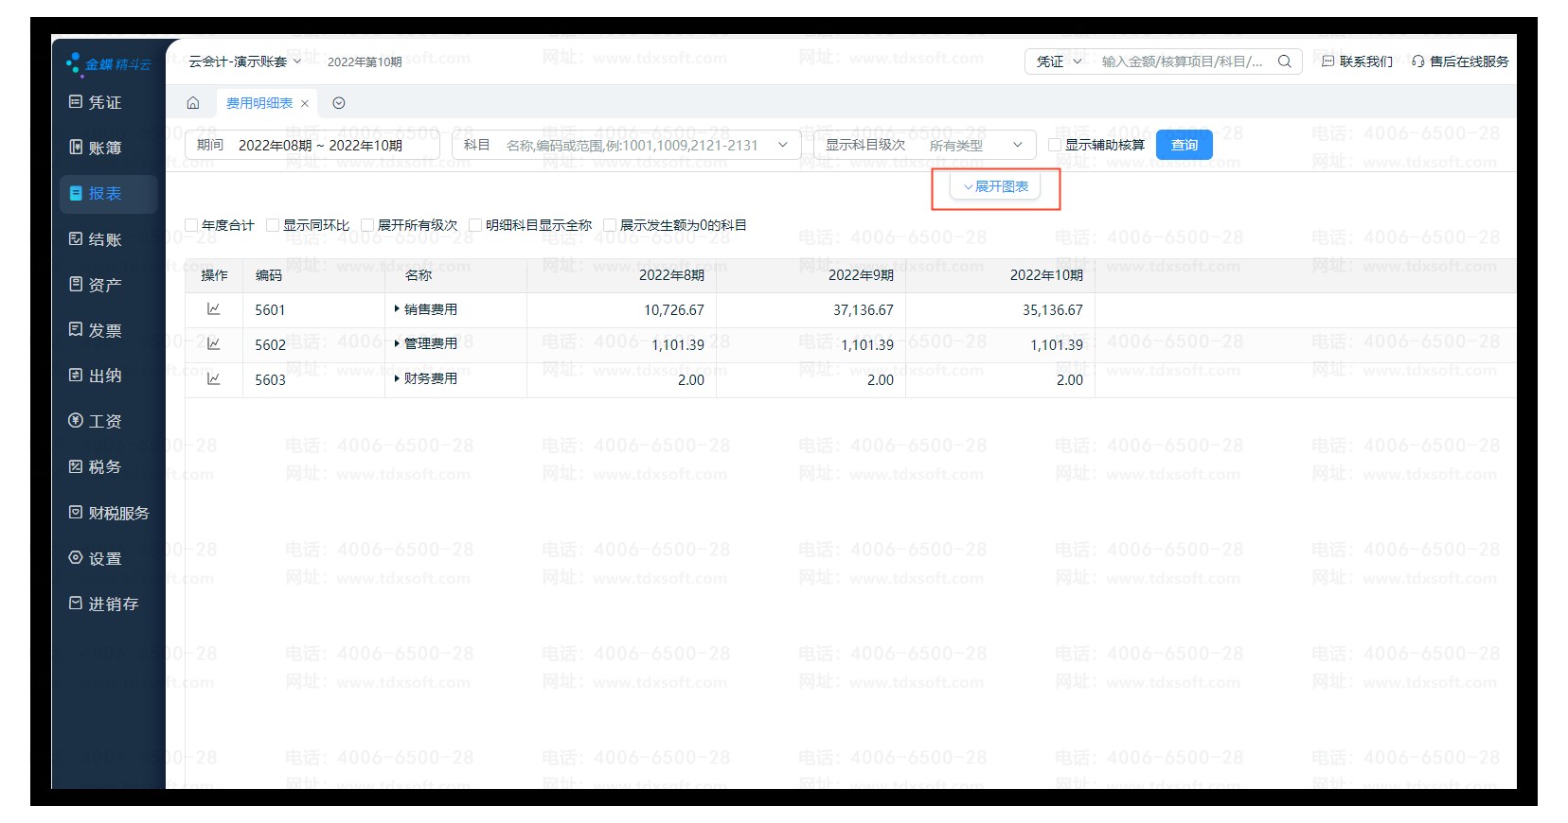This screenshot has width=1568, height=823.
Task: Open chart icon for row 5603
Action: [213, 379]
